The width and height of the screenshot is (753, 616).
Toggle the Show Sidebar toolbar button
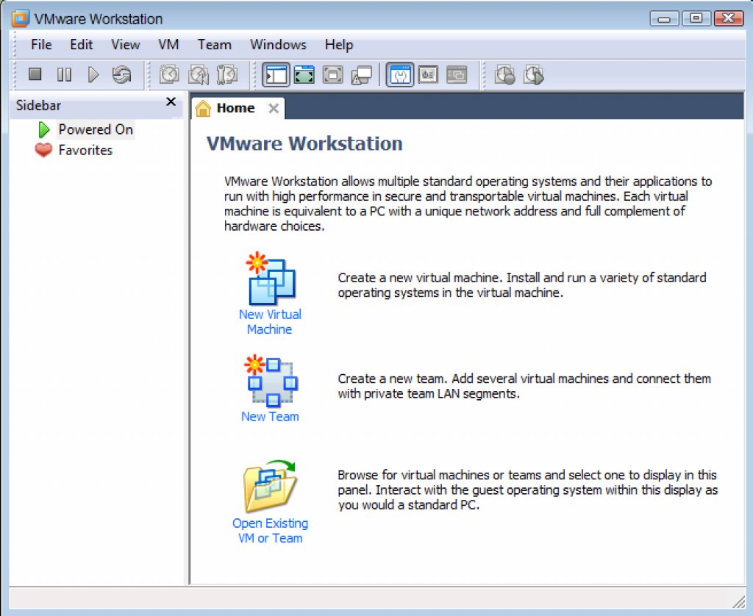pos(276,74)
